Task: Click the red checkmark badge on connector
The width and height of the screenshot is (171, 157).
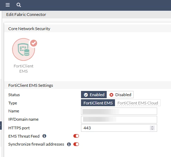Action: click(x=34, y=43)
